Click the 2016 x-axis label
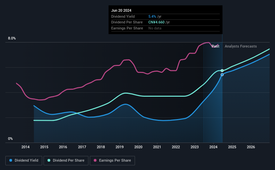Viewport: 275px width, 170px height. pos(63,147)
